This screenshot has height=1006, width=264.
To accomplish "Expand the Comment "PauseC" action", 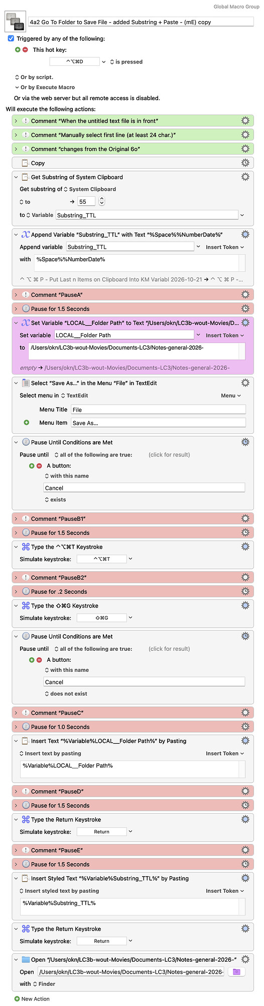I will tap(16, 713).
